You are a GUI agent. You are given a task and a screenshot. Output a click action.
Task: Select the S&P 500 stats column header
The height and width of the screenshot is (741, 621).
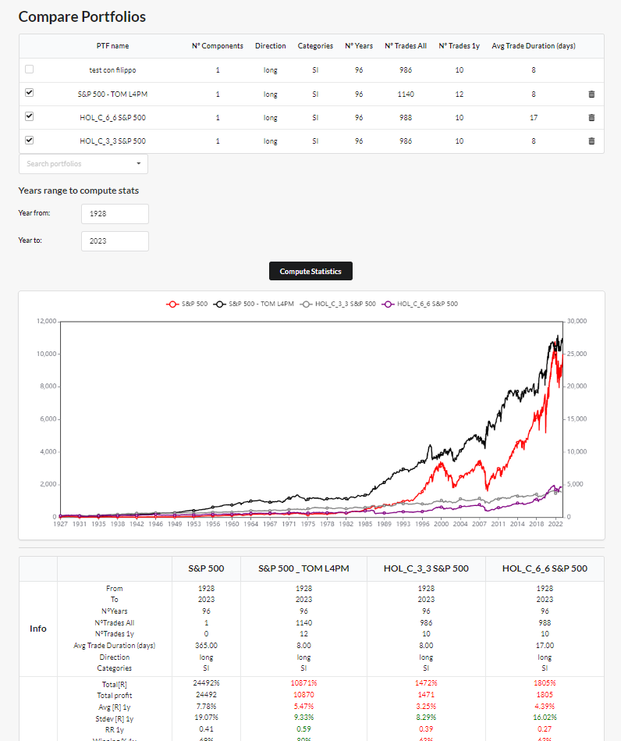(206, 568)
